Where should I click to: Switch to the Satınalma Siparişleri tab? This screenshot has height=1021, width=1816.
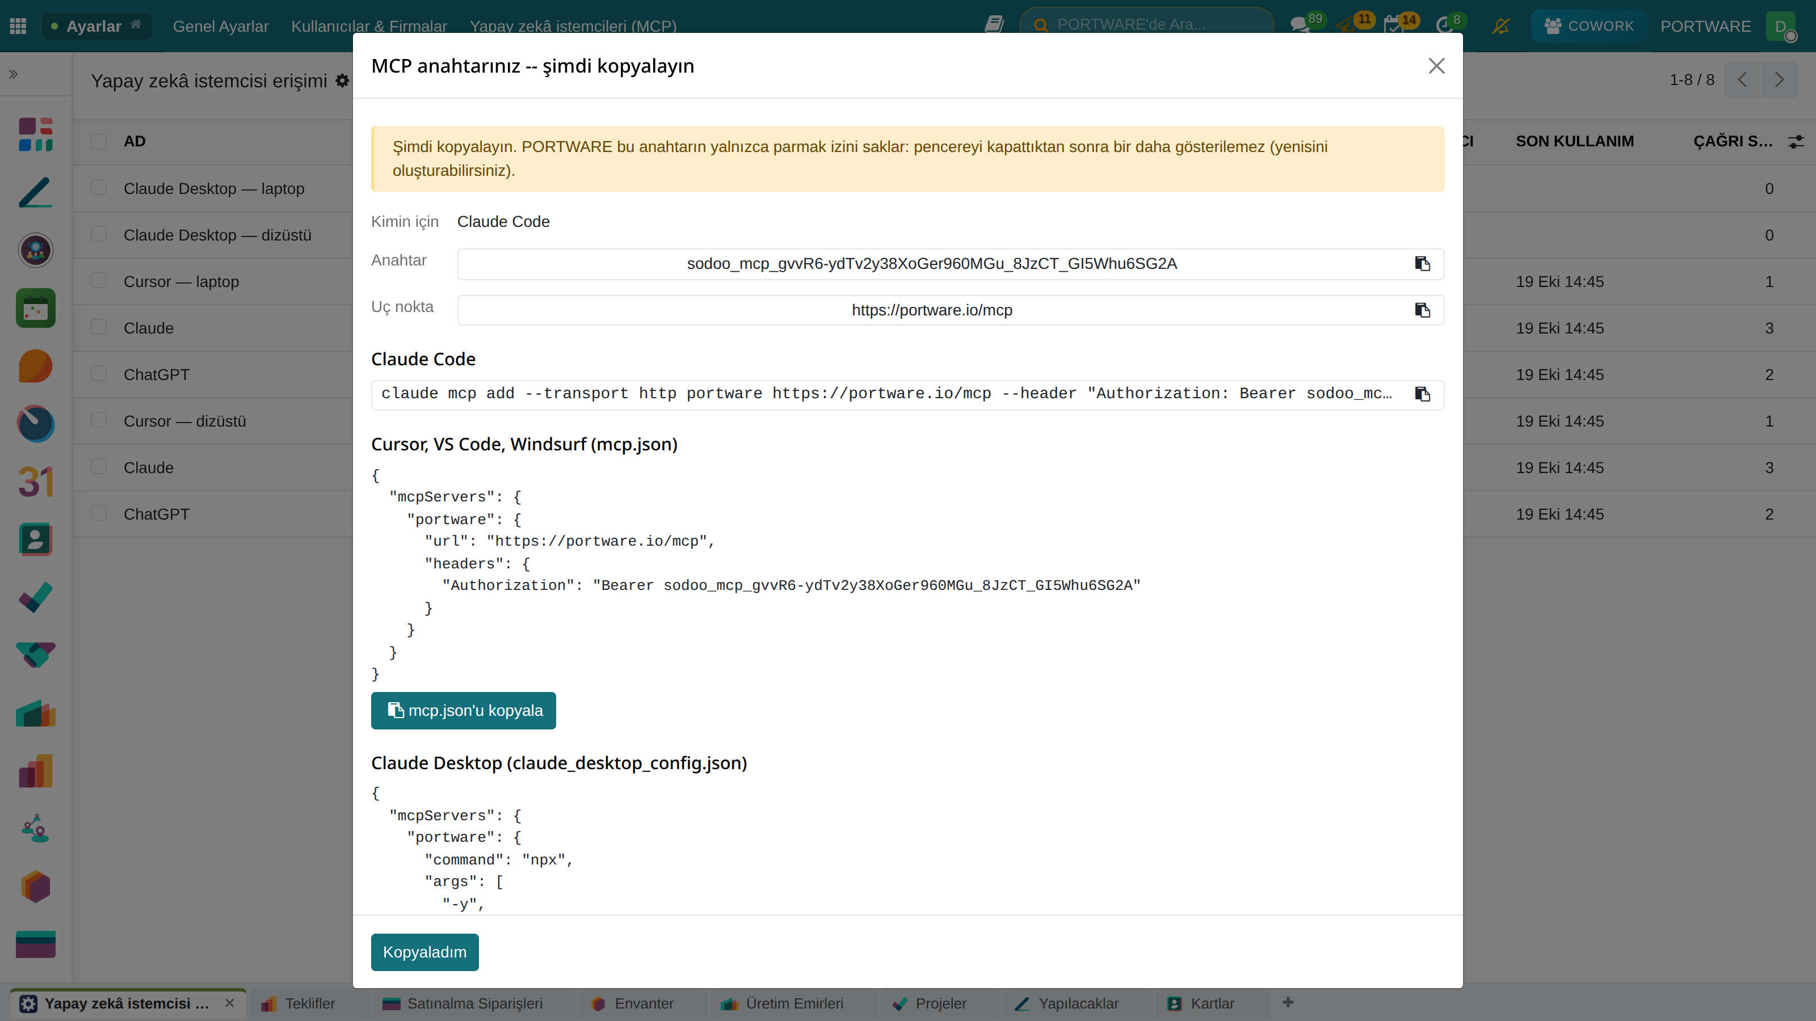pyautogui.click(x=463, y=1003)
